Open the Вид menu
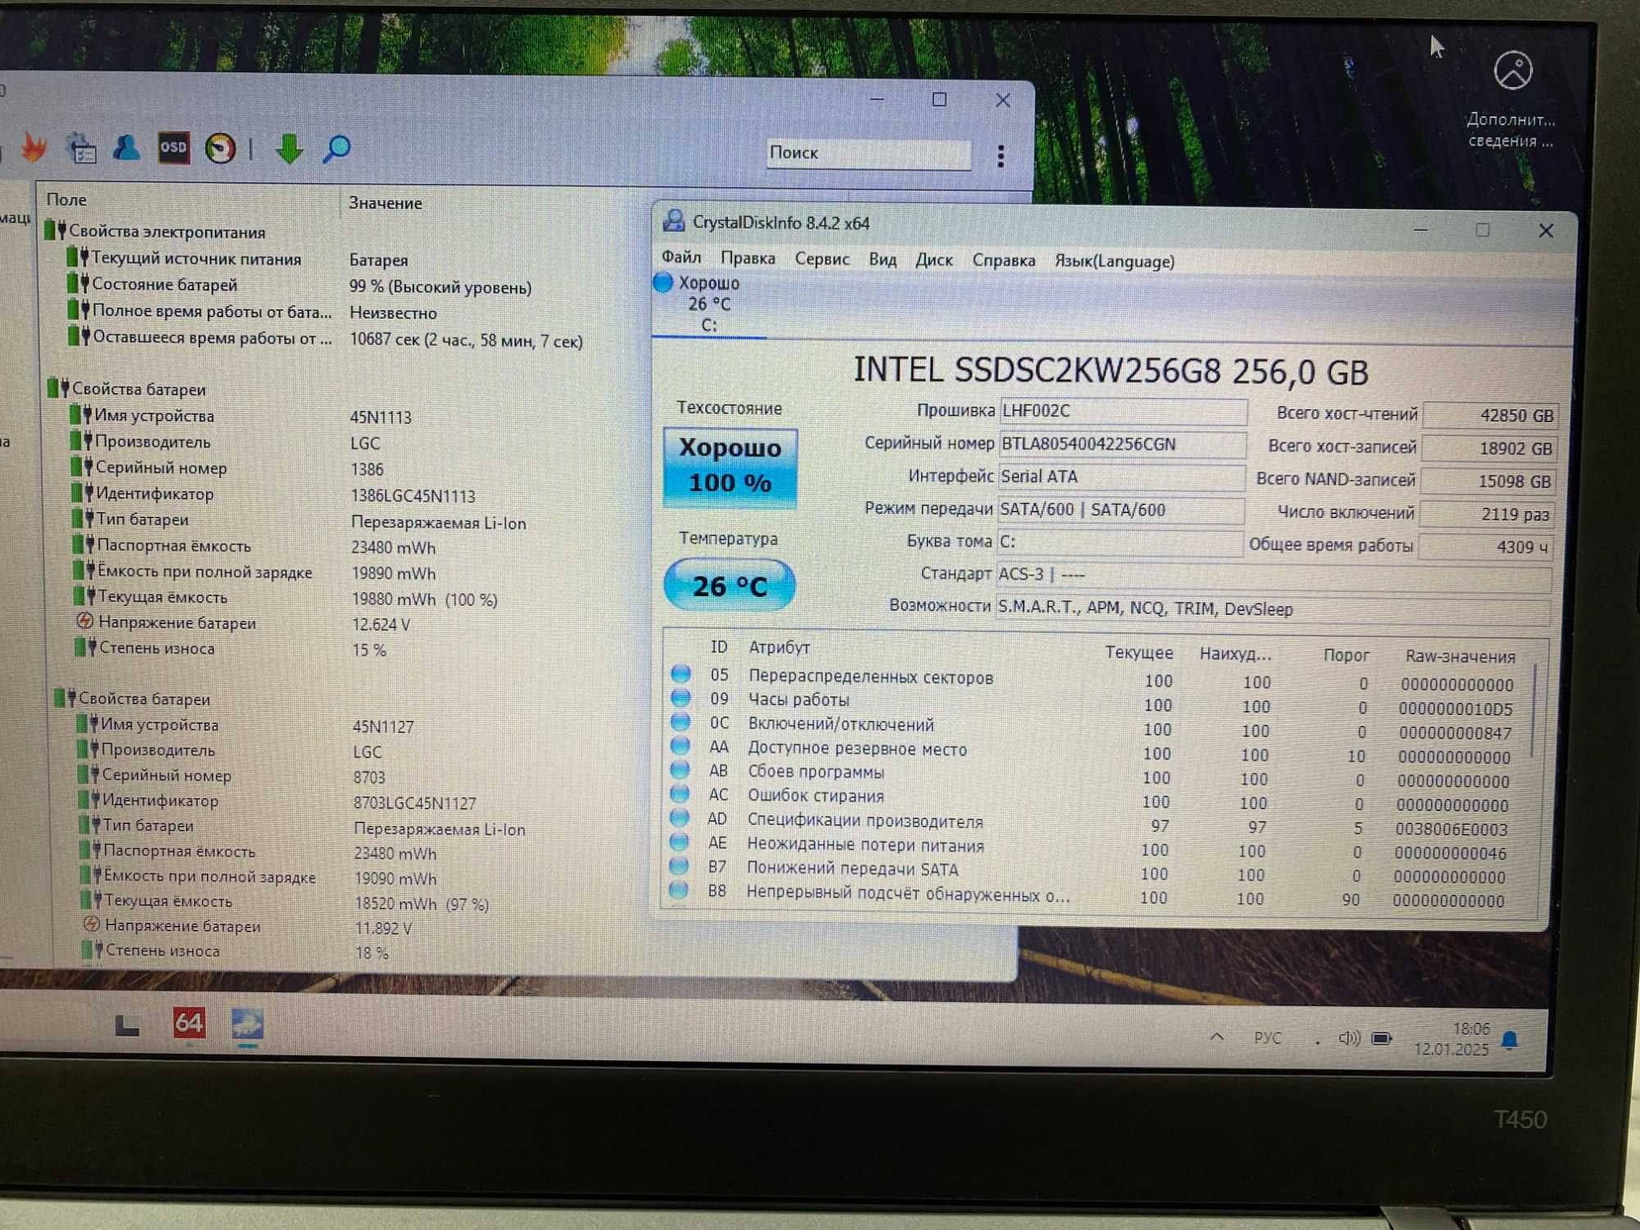Screen dimensions: 1640x1230 882,259
